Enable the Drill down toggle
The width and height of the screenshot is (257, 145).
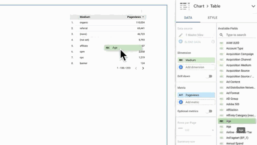point(209,76)
